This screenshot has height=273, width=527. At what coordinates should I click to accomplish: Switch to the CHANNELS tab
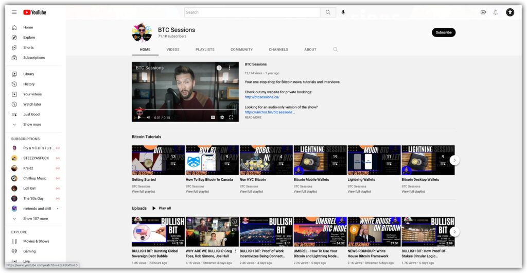tap(278, 49)
